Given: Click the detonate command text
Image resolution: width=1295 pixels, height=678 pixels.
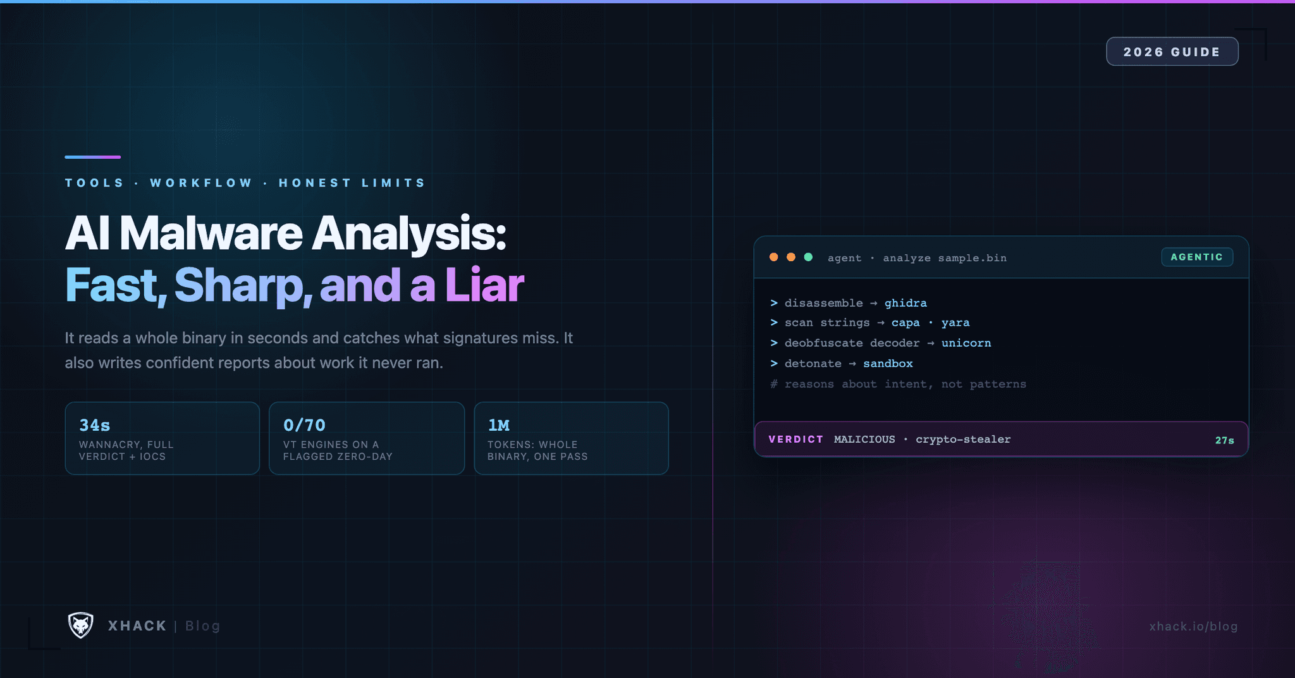Looking at the screenshot, I should [x=813, y=364].
